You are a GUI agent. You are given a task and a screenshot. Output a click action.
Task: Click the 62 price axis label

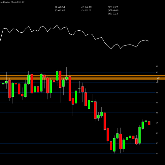(157, 133)
